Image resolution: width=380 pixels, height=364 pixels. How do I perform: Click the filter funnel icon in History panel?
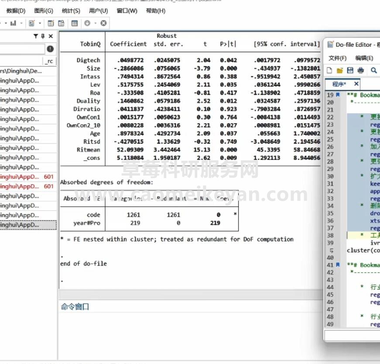pyautogui.click(x=36, y=36)
